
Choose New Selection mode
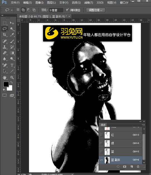click(x=18, y=10)
